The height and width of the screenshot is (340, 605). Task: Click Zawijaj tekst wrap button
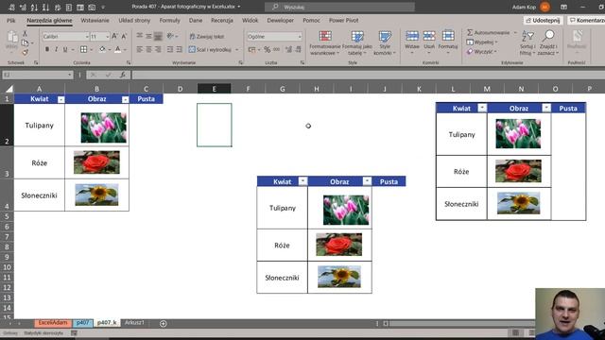tap(207, 36)
